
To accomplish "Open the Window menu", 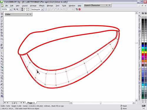I will [x=72, y=6].
